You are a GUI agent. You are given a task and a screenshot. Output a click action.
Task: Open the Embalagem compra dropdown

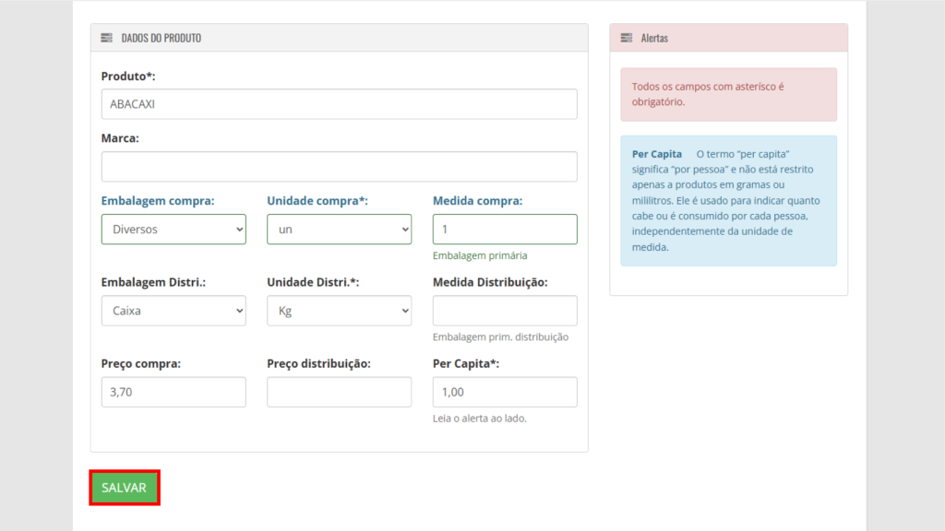(173, 230)
